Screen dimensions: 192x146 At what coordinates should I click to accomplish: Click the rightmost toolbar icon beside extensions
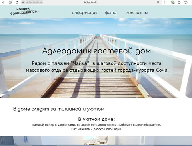[186, 2]
